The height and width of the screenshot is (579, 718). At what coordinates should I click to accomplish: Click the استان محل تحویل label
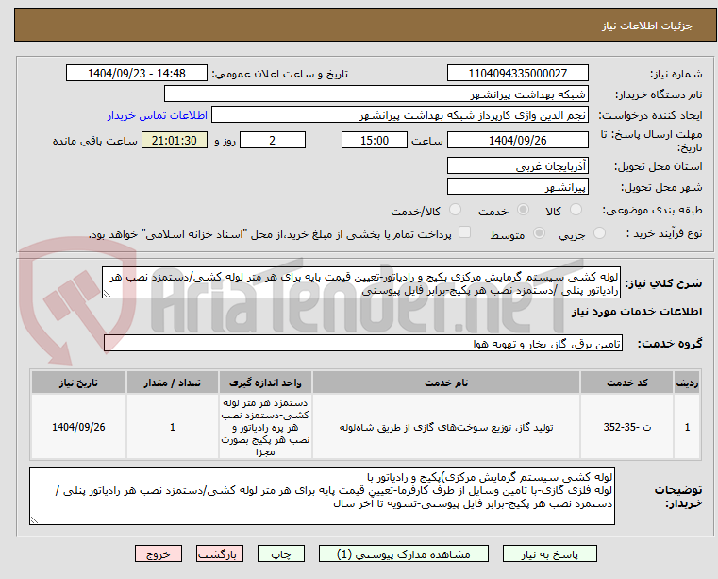pos(658,166)
